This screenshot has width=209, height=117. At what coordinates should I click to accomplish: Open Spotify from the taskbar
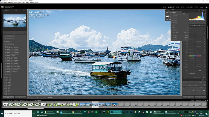(x=96, y=112)
